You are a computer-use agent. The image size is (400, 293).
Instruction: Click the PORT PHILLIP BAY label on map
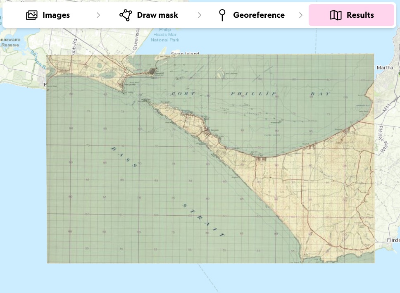[x=251, y=94]
